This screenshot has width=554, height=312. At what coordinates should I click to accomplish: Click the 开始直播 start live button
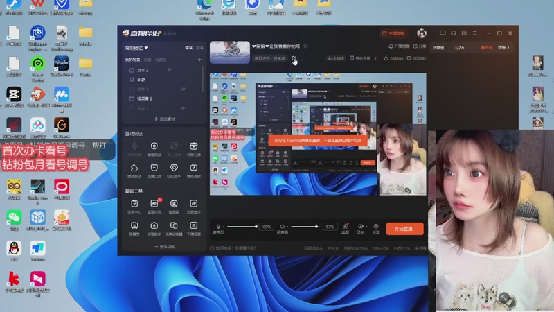(x=404, y=229)
